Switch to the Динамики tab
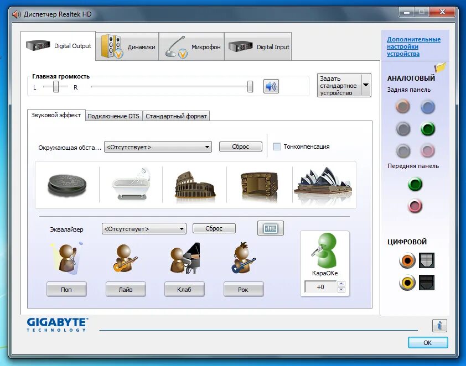The width and height of the screenshot is (466, 366). [x=127, y=46]
